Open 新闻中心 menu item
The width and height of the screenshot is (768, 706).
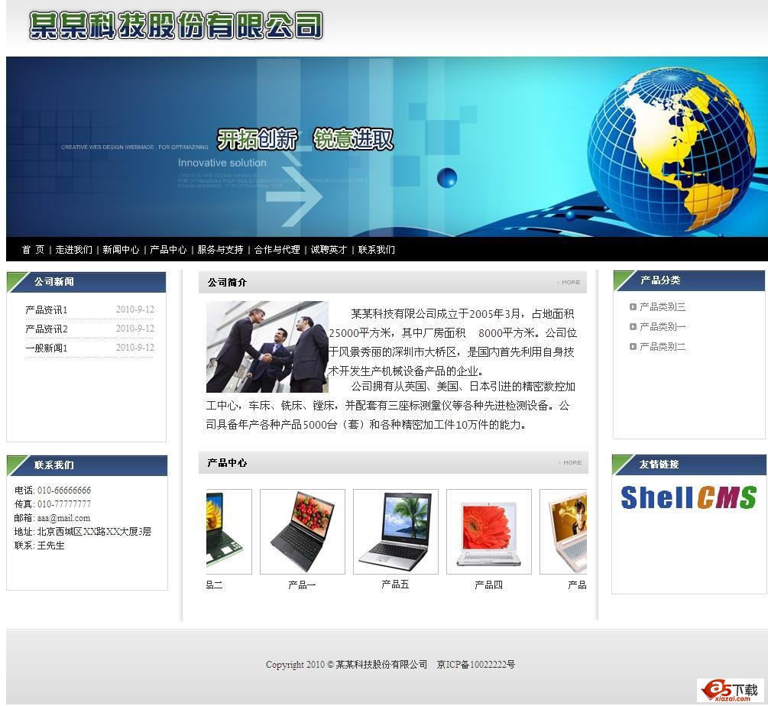coord(121,250)
